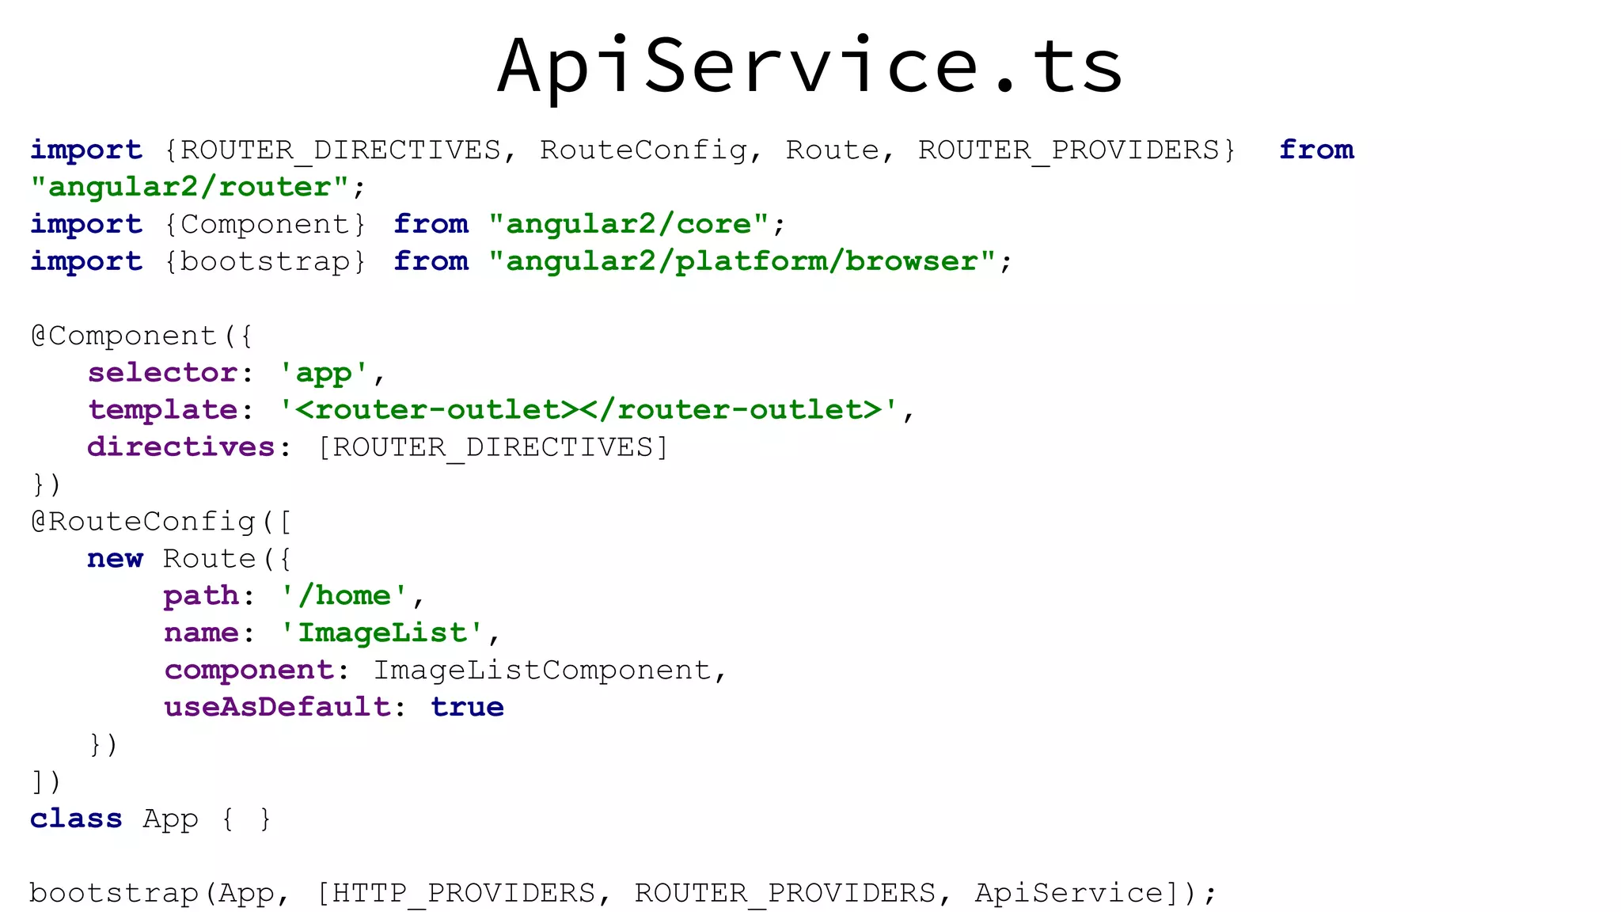The width and height of the screenshot is (1621, 912).
Task: Click the ApiService.ts slide title
Action: point(810,66)
